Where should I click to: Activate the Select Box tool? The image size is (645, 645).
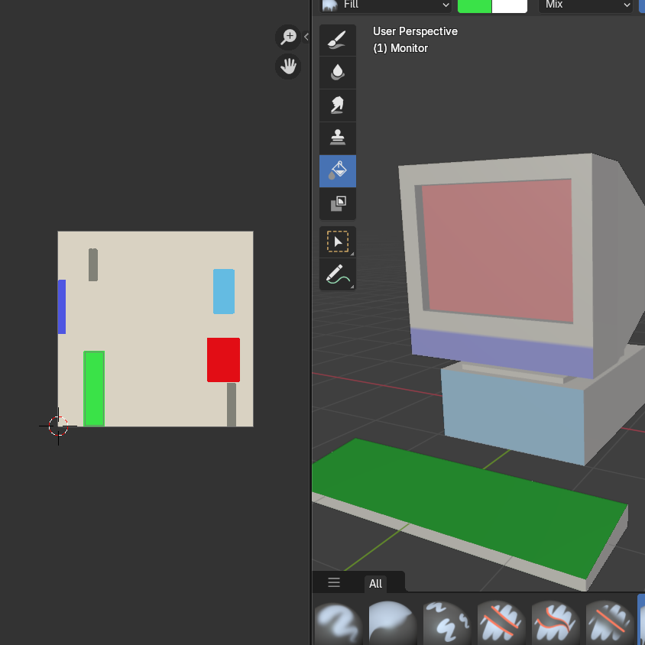click(337, 241)
